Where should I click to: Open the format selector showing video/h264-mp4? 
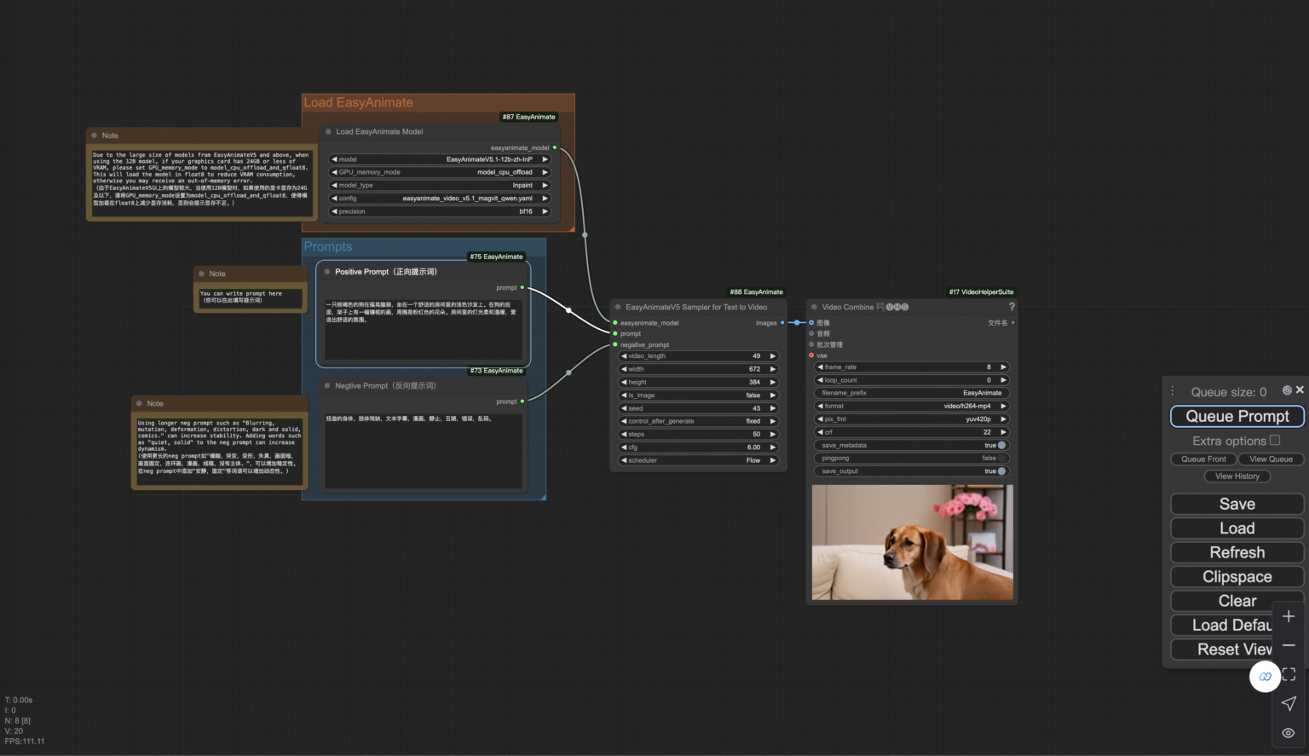pos(911,406)
